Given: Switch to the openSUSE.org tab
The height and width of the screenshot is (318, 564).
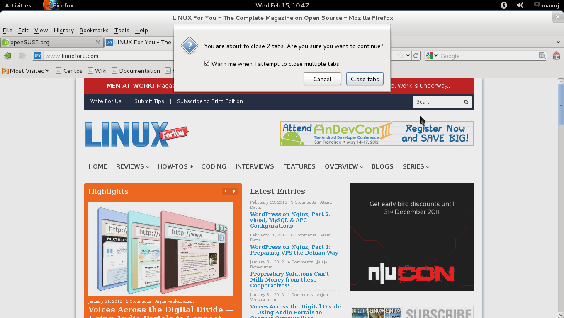Looking at the screenshot, I should [51, 42].
